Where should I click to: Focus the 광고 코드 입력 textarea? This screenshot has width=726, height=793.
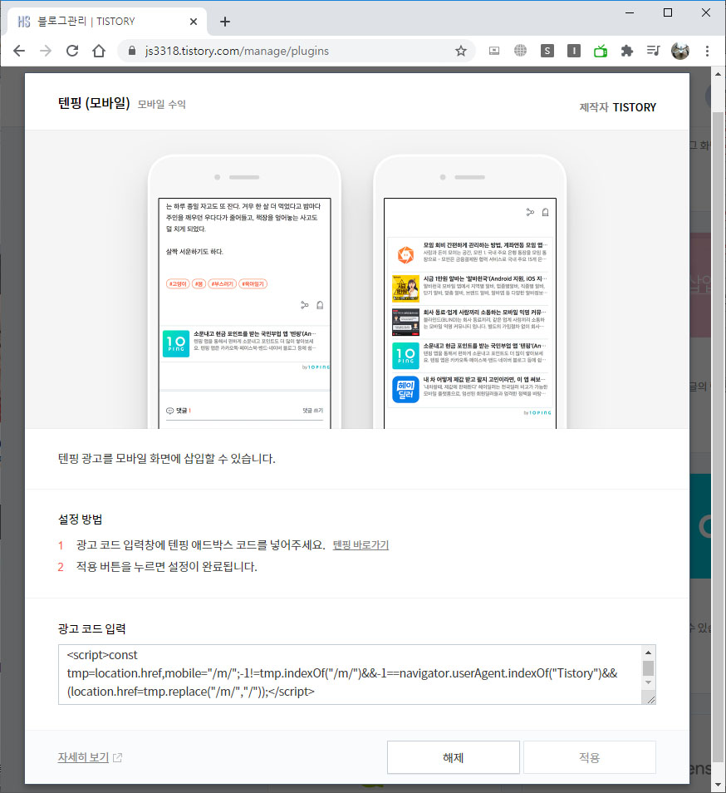click(x=350, y=674)
